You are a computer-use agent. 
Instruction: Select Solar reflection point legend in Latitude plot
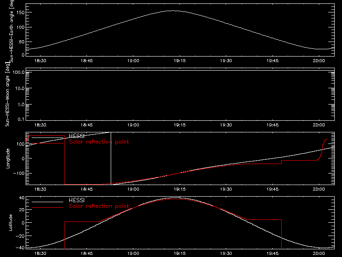click(99, 206)
